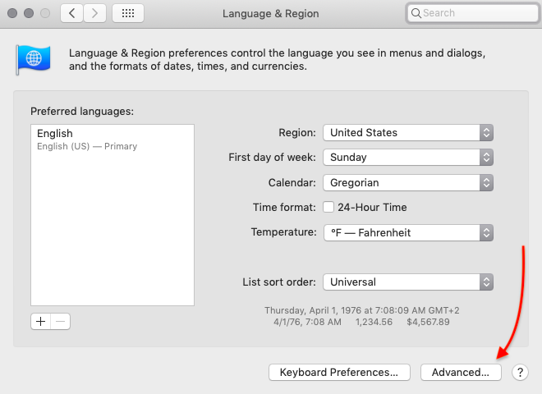Image resolution: width=542 pixels, height=394 pixels.
Task: Click the forward navigation arrow
Action: pos(95,13)
